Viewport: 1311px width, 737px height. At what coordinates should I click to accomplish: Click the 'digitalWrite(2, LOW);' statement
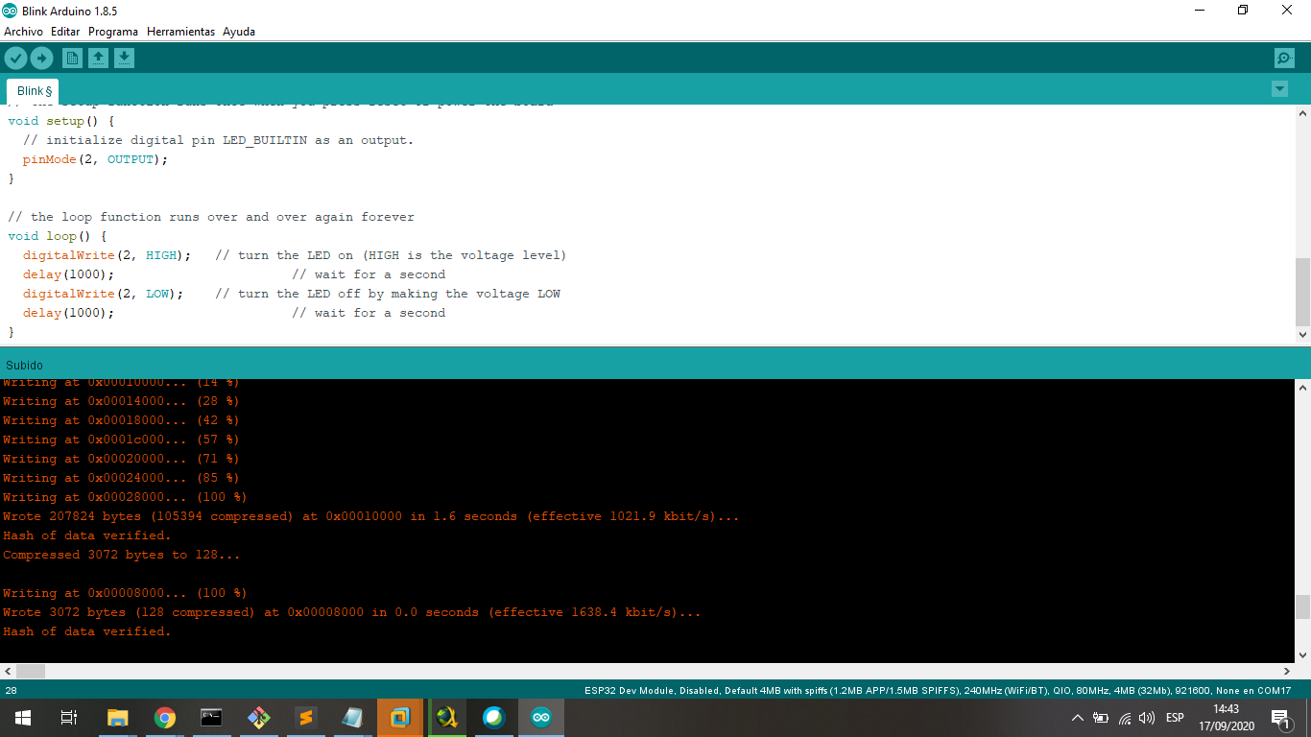[104, 294]
